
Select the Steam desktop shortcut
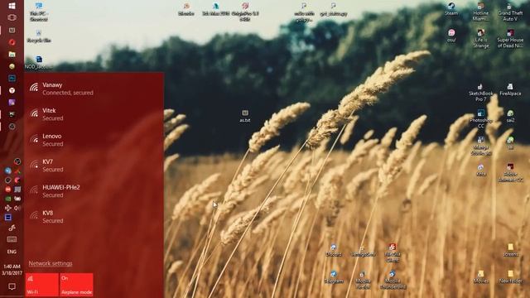[451, 9]
